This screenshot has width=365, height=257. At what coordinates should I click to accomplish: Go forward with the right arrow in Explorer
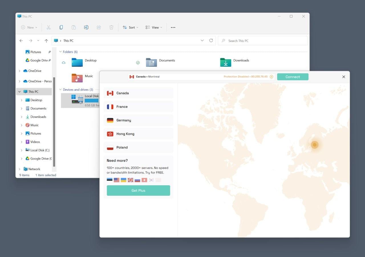click(x=31, y=40)
